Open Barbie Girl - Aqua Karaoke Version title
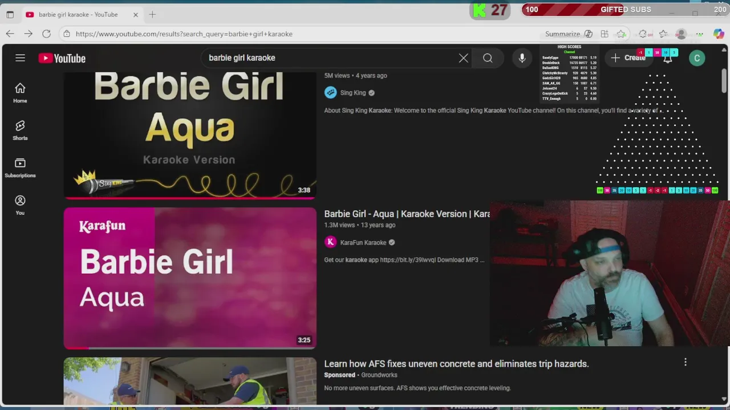The height and width of the screenshot is (410, 730). (x=407, y=214)
